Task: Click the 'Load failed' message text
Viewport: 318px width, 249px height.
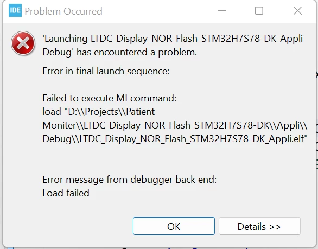Action: pyautogui.click(x=66, y=193)
